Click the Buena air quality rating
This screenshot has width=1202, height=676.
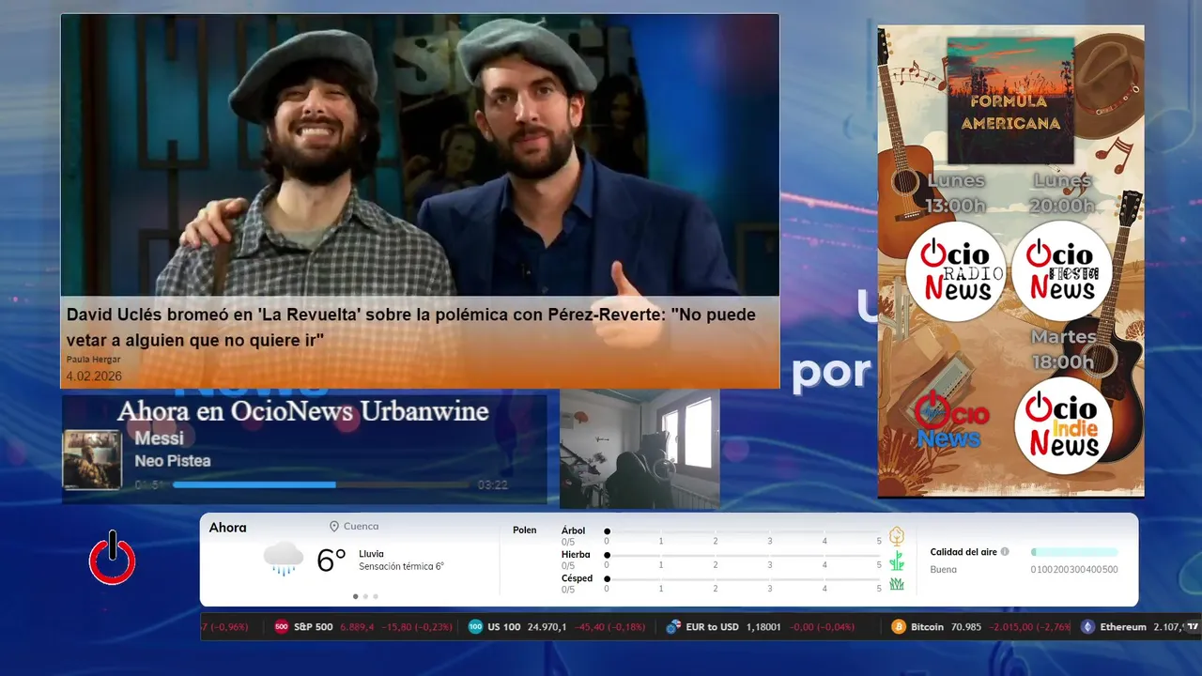click(943, 570)
